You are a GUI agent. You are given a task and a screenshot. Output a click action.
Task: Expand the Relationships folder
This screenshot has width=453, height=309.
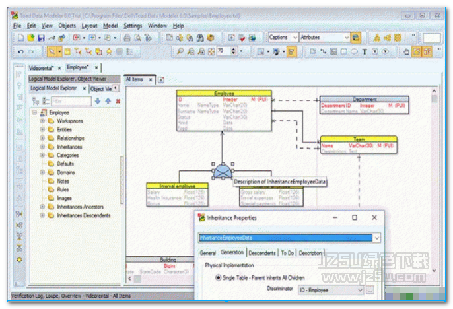(42, 138)
